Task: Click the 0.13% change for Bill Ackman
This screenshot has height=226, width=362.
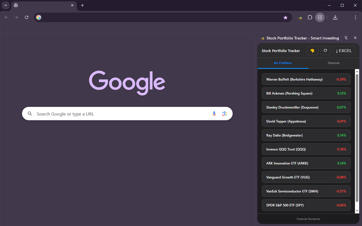Action: pyautogui.click(x=342, y=93)
